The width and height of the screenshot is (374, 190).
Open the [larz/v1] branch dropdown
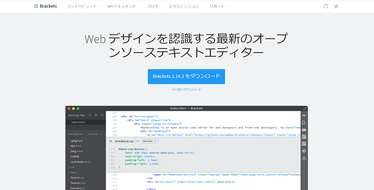tap(95, 134)
